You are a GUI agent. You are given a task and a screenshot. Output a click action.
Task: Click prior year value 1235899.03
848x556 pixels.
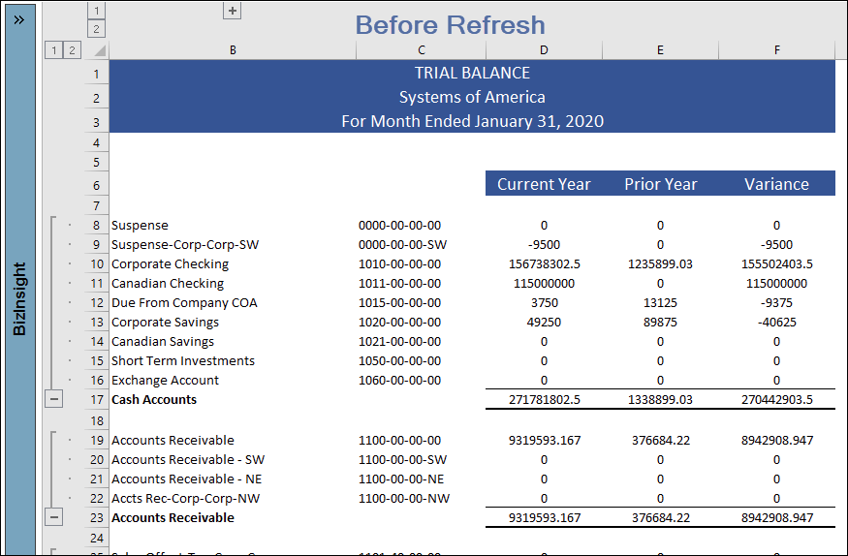tap(660, 263)
